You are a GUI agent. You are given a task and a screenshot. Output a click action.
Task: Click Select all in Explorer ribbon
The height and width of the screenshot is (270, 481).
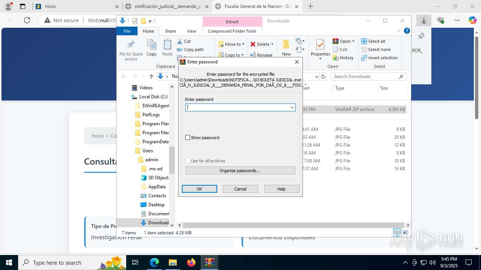373,41
